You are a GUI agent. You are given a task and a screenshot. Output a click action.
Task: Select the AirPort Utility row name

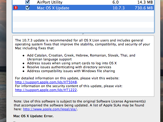pyautogui.click(x=50, y=2)
